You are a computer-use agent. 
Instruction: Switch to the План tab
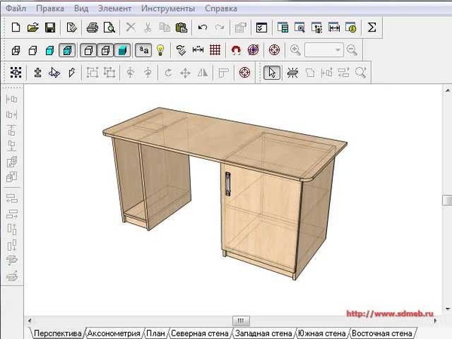tap(155, 333)
